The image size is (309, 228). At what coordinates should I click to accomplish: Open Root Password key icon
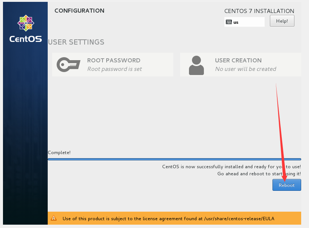click(x=68, y=65)
